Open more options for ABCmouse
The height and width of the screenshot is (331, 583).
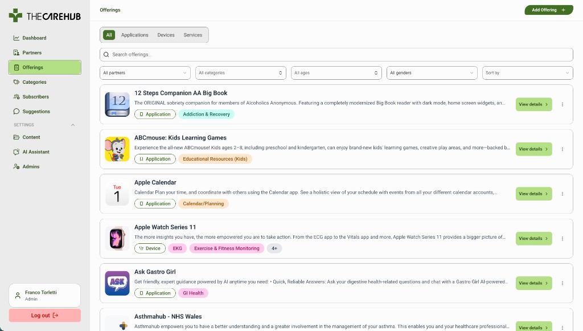tap(562, 149)
